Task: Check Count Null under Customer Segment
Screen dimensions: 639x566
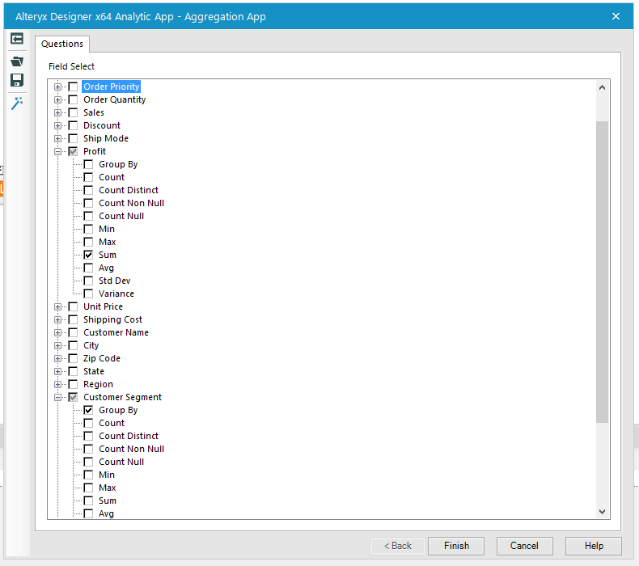Action: point(88,462)
